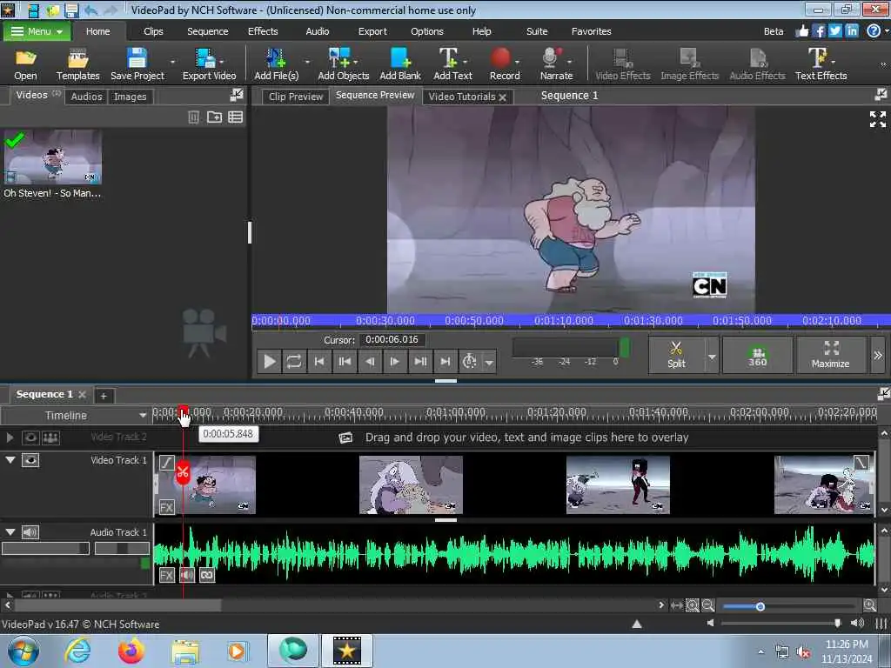Click the red Record icon
Screen dimensions: 891x668
point(500,58)
